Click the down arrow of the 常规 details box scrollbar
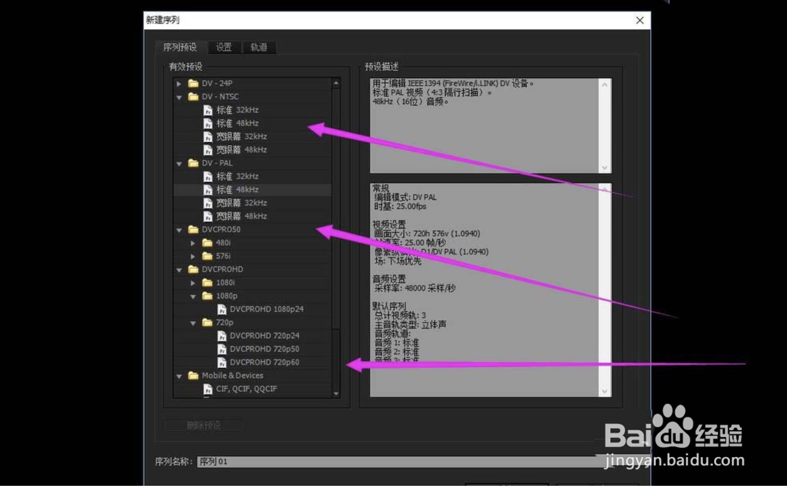Screen dimensions: 787x487 point(605,391)
